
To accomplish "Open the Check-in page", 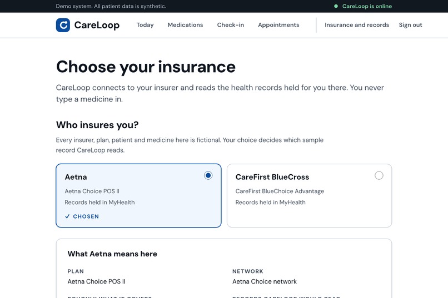I will (x=230, y=25).
